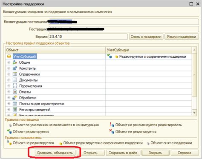Click the Закрыть button
Screen dimensions: 202x159
(x=156, y=153)
